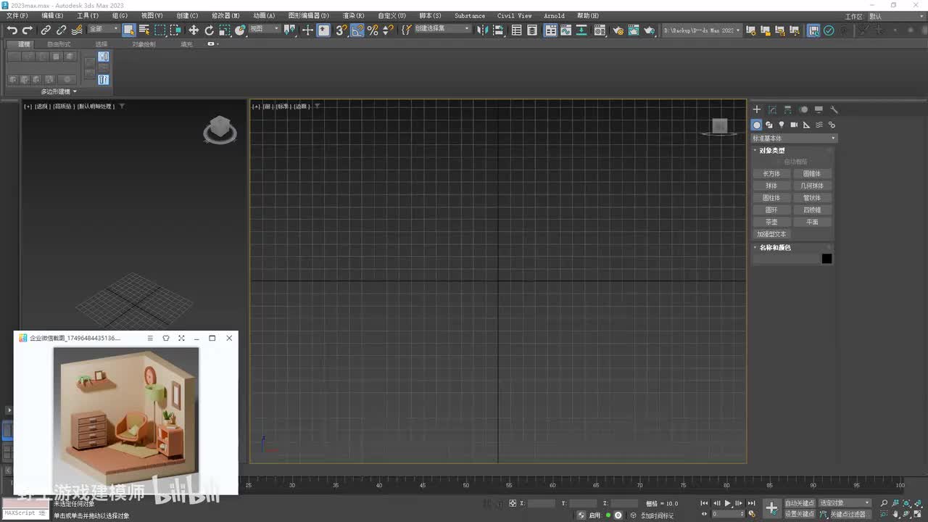Create a 圆柱体 cylinder primitive
Viewport: 928px width, 522px height.
(771, 198)
